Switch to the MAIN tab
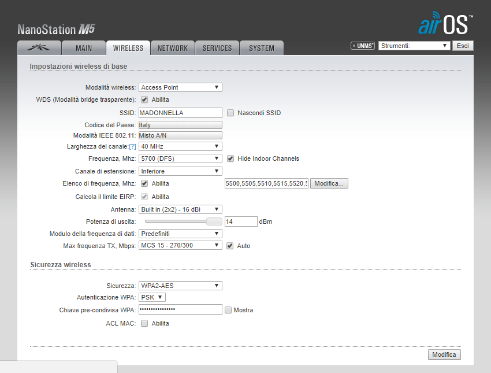This screenshot has height=373, width=491. click(84, 48)
